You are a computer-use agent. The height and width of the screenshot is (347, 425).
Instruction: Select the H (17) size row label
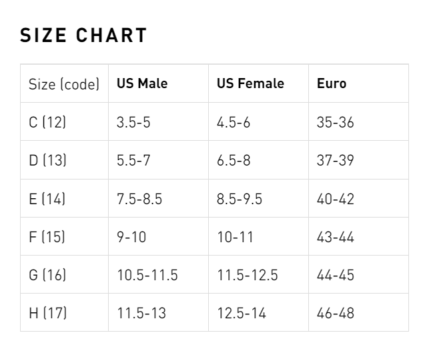(48, 313)
